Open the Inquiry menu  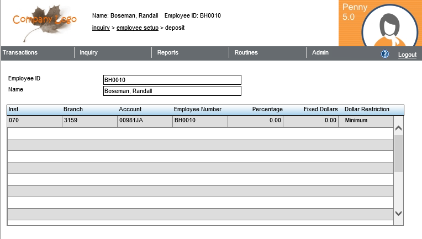click(x=88, y=53)
